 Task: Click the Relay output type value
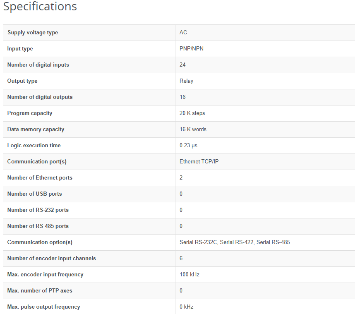pyautogui.click(x=186, y=81)
